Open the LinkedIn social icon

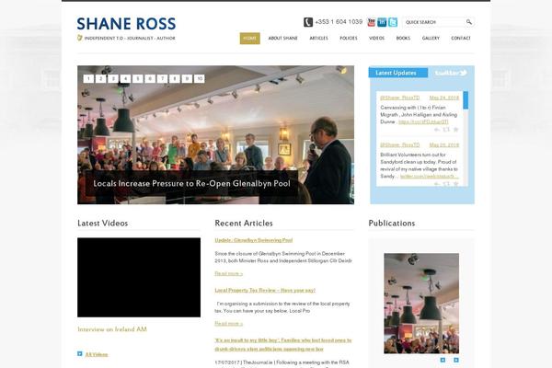pyautogui.click(x=382, y=22)
